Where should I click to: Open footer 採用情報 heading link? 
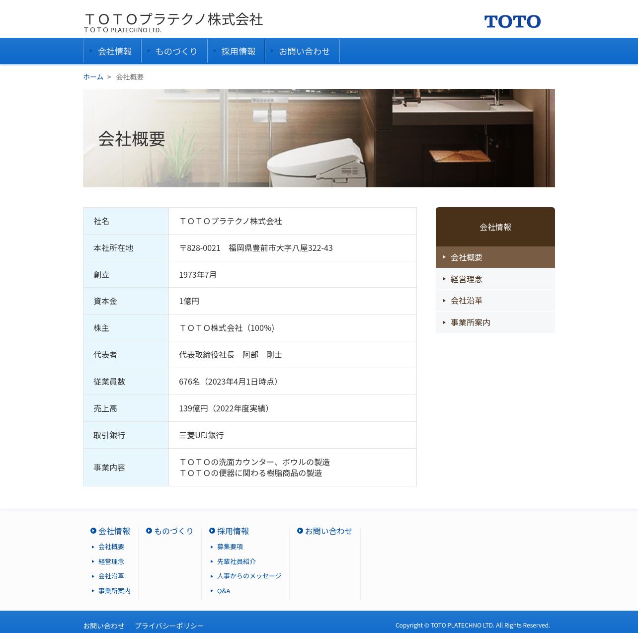tap(233, 531)
